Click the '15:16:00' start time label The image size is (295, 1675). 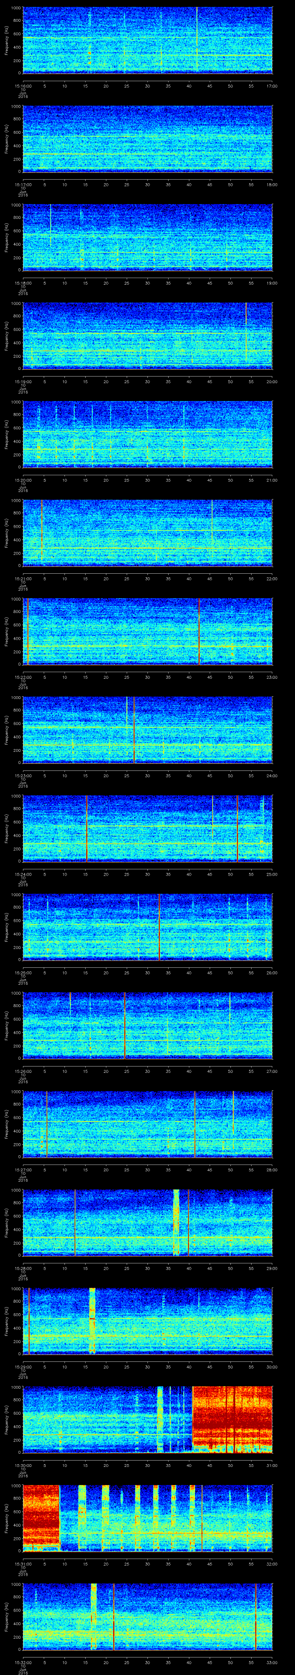(23, 85)
